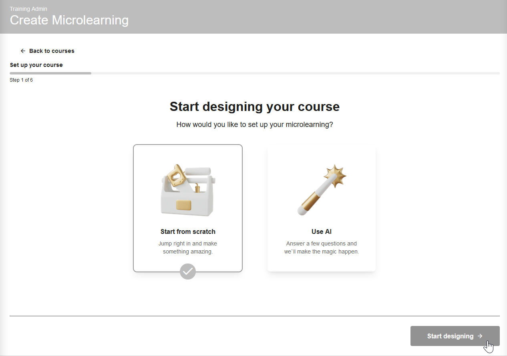The height and width of the screenshot is (356, 507).
Task: Click the arrow inside the Start designing button
Action: click(480, 336)
